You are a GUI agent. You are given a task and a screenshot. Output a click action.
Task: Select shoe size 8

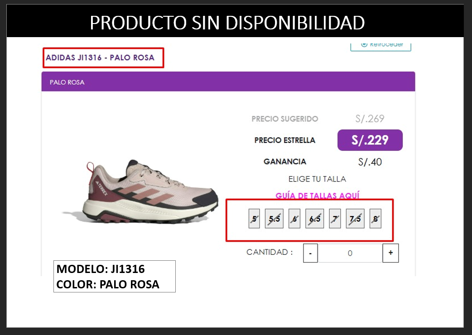click(x=376, y=219)
